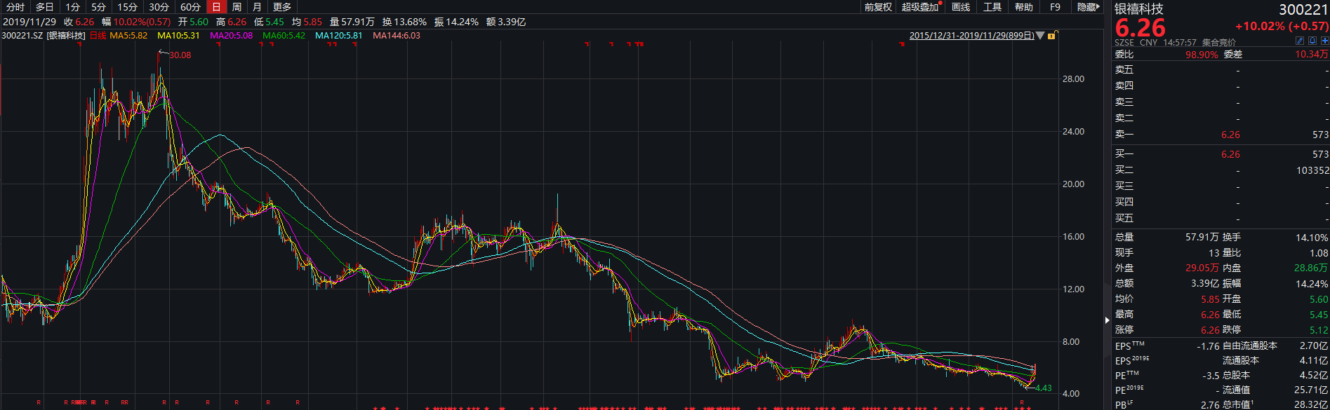This screenshot has height=410, width=1330.
Task: Select the 60分 period tab
Action: click(190, 6)
